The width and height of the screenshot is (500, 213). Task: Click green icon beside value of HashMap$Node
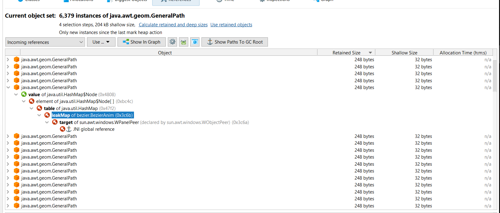[x=24, y=94]
